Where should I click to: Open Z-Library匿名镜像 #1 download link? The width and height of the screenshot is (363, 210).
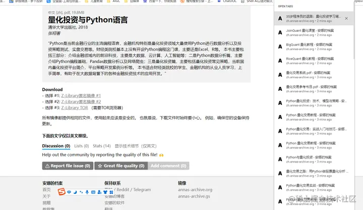(x=81, y=95)
